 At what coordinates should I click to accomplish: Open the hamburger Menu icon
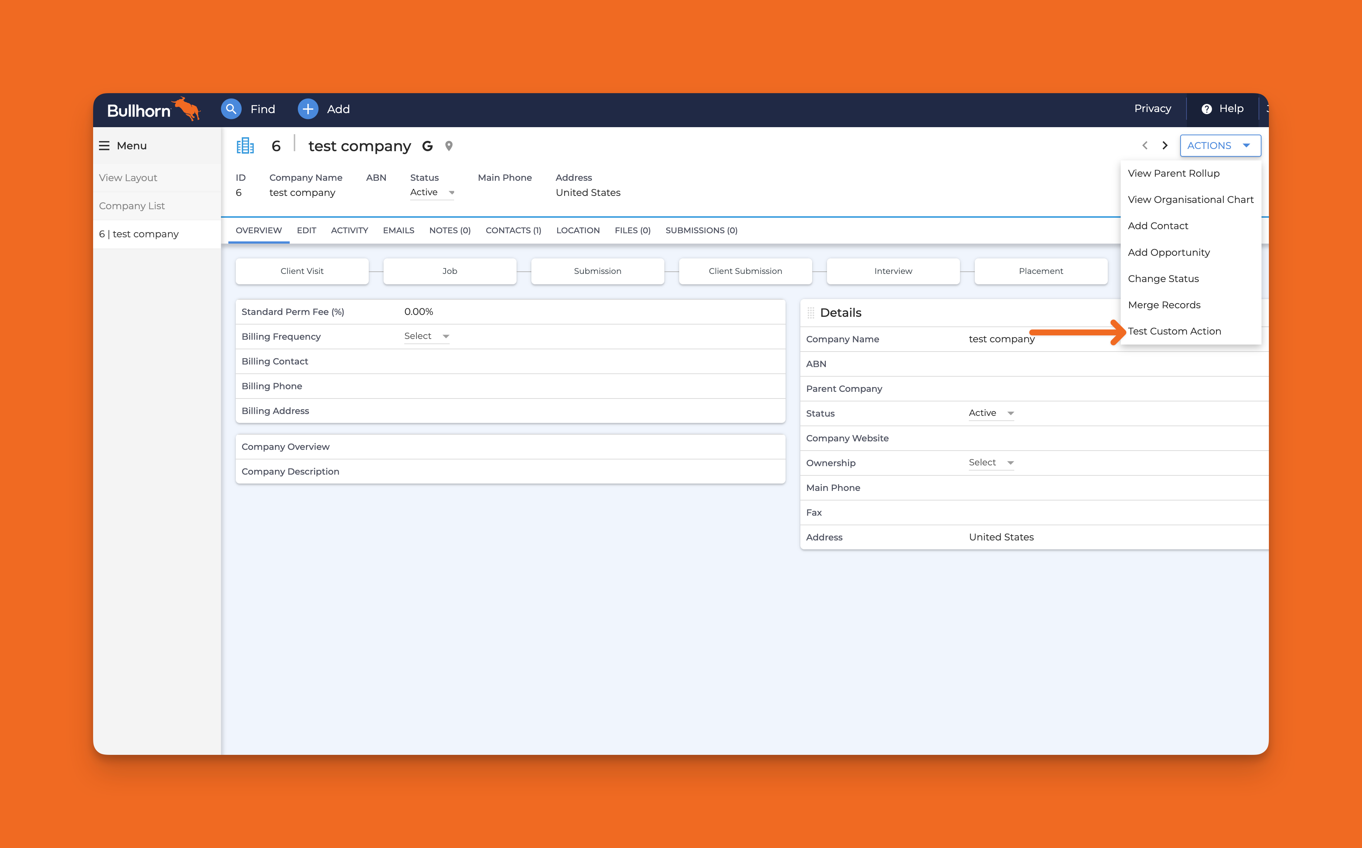104,146
